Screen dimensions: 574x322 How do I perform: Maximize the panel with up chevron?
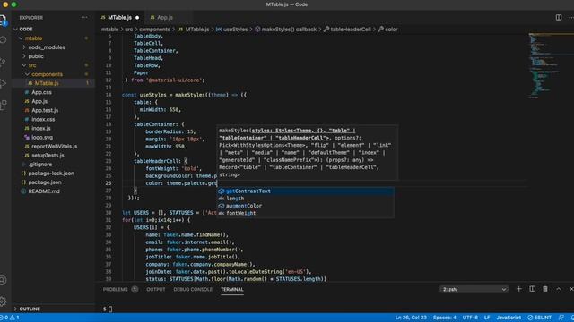click(x=558, y=289)
